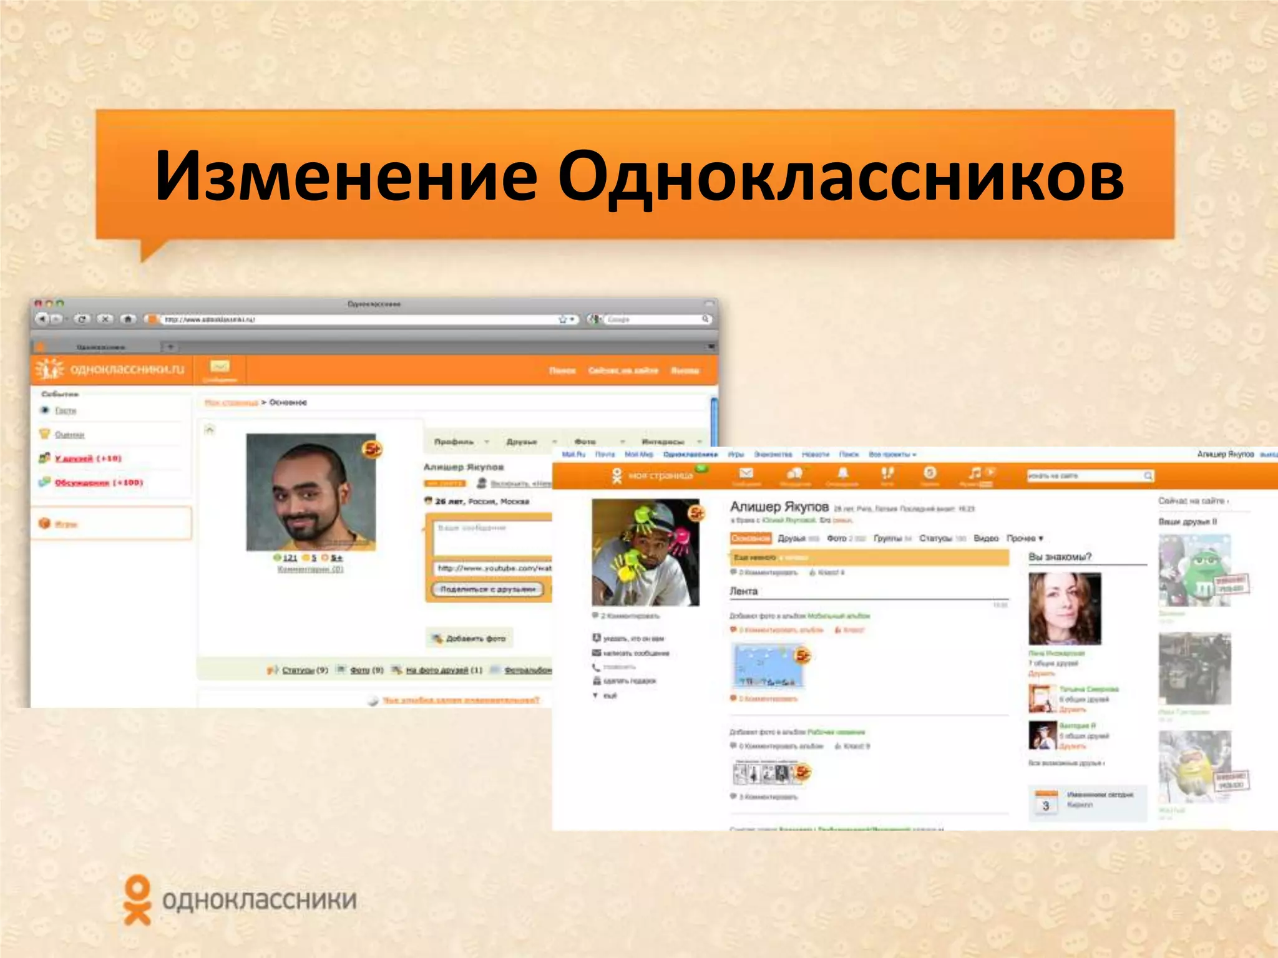
Task: Click the Mail.Ru link in top bar
Action: (573, 454)
